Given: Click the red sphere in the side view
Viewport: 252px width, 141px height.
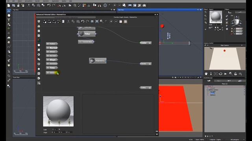Looking at the screenshot, I should point(162,26).
